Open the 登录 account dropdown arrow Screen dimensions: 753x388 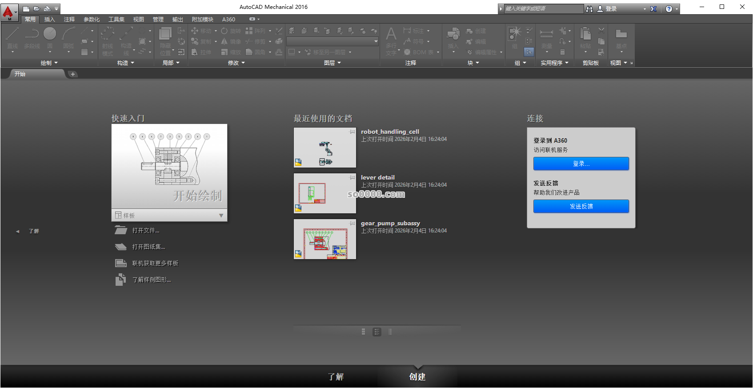645,9
